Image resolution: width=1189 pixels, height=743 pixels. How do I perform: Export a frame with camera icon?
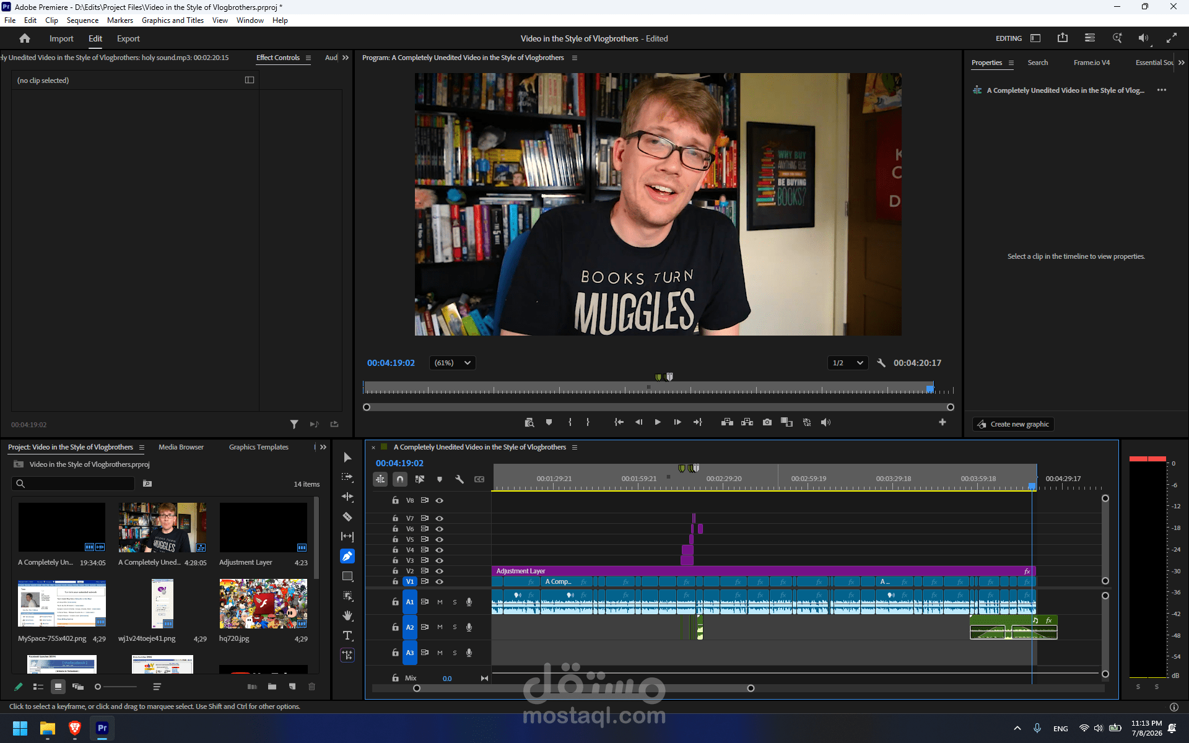click(x=767, y=422)
